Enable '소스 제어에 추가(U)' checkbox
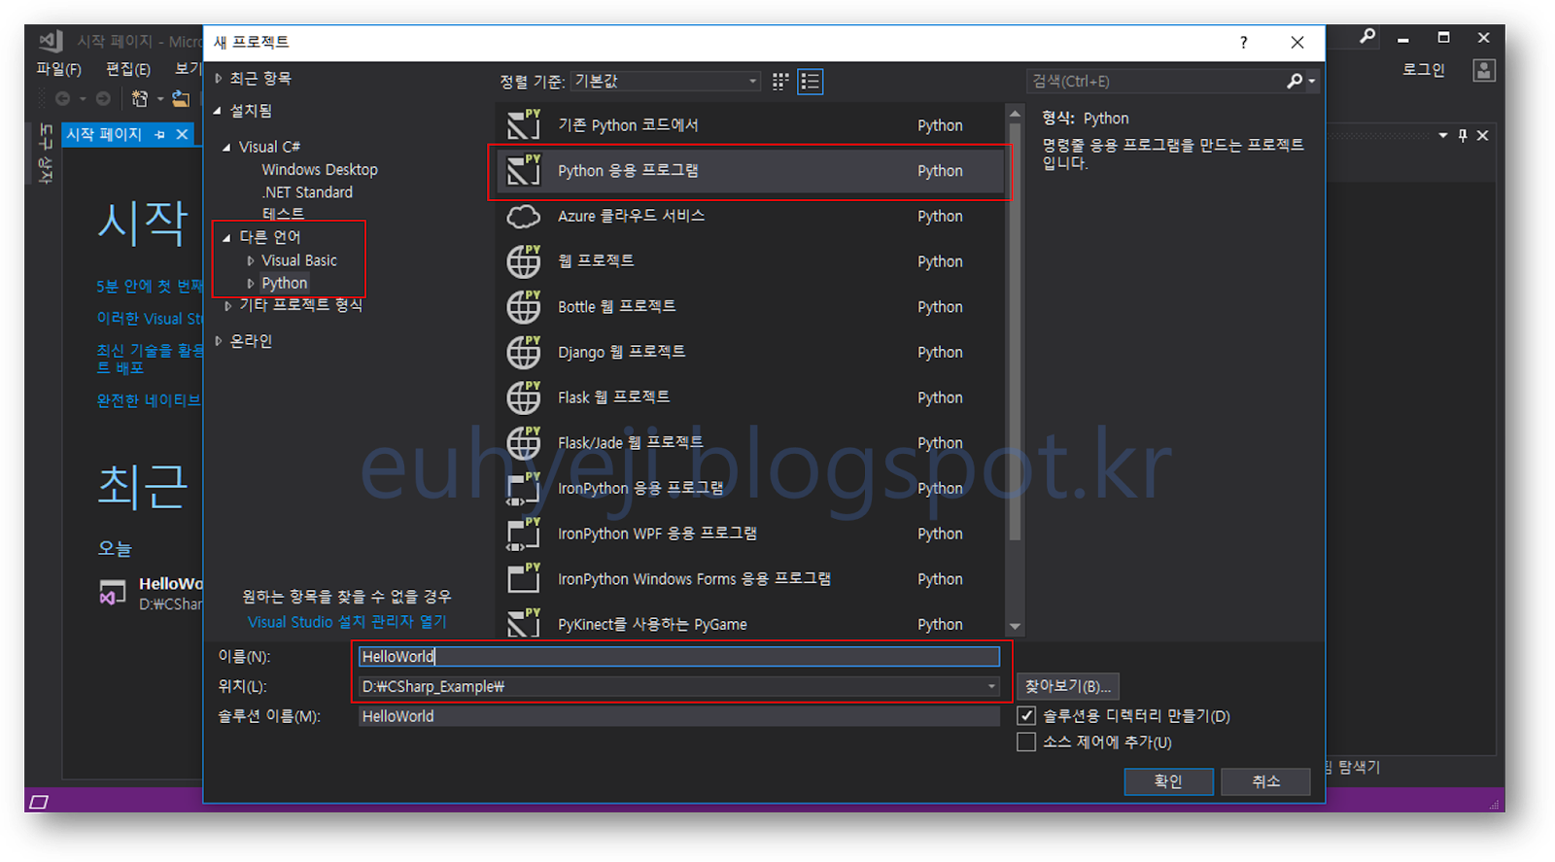 coord(1026,741)
